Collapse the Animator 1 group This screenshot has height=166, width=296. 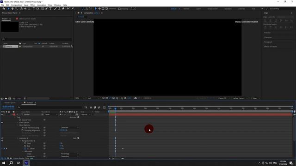(18, 138)
